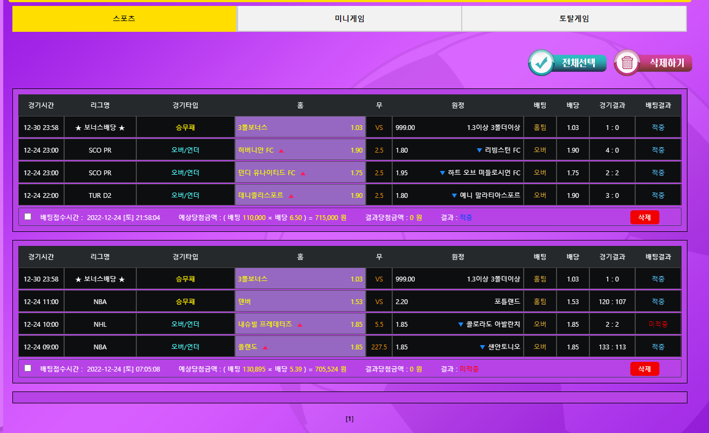Click the 포틀랜드 away team cell

pos(458,302)
